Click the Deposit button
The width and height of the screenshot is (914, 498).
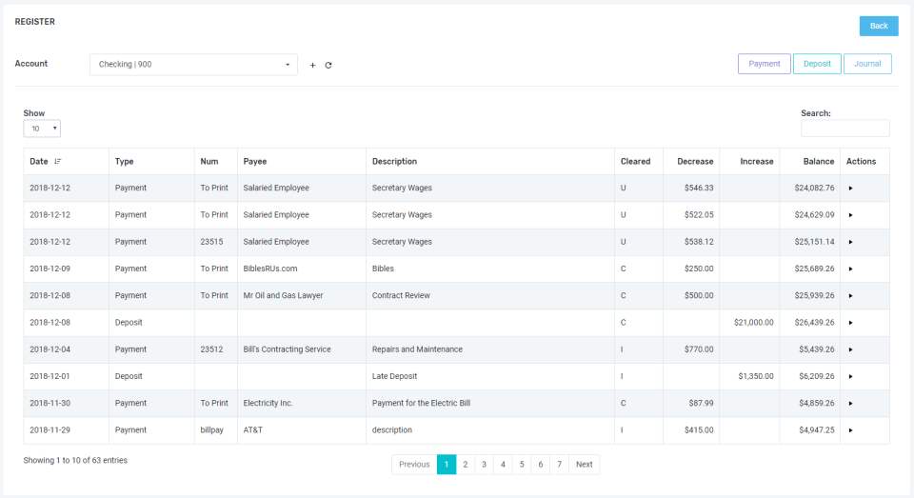coord(817,64)
